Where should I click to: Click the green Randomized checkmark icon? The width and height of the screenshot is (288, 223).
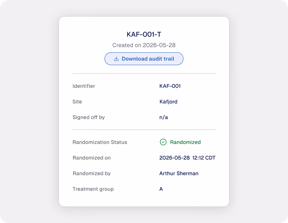[x=163, y=142]
